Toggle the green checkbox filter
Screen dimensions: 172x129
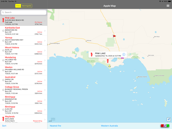click(x=168, y=126)
